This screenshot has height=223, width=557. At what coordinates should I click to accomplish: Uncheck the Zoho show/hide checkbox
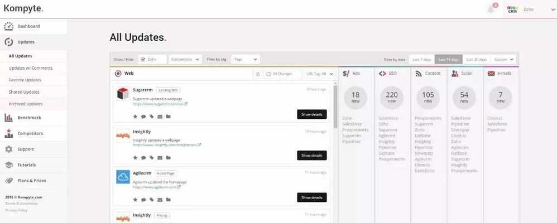click(143, 59)
